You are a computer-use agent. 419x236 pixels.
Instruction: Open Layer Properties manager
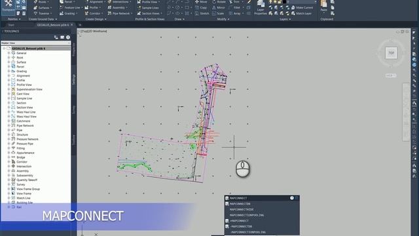point(261,7)
